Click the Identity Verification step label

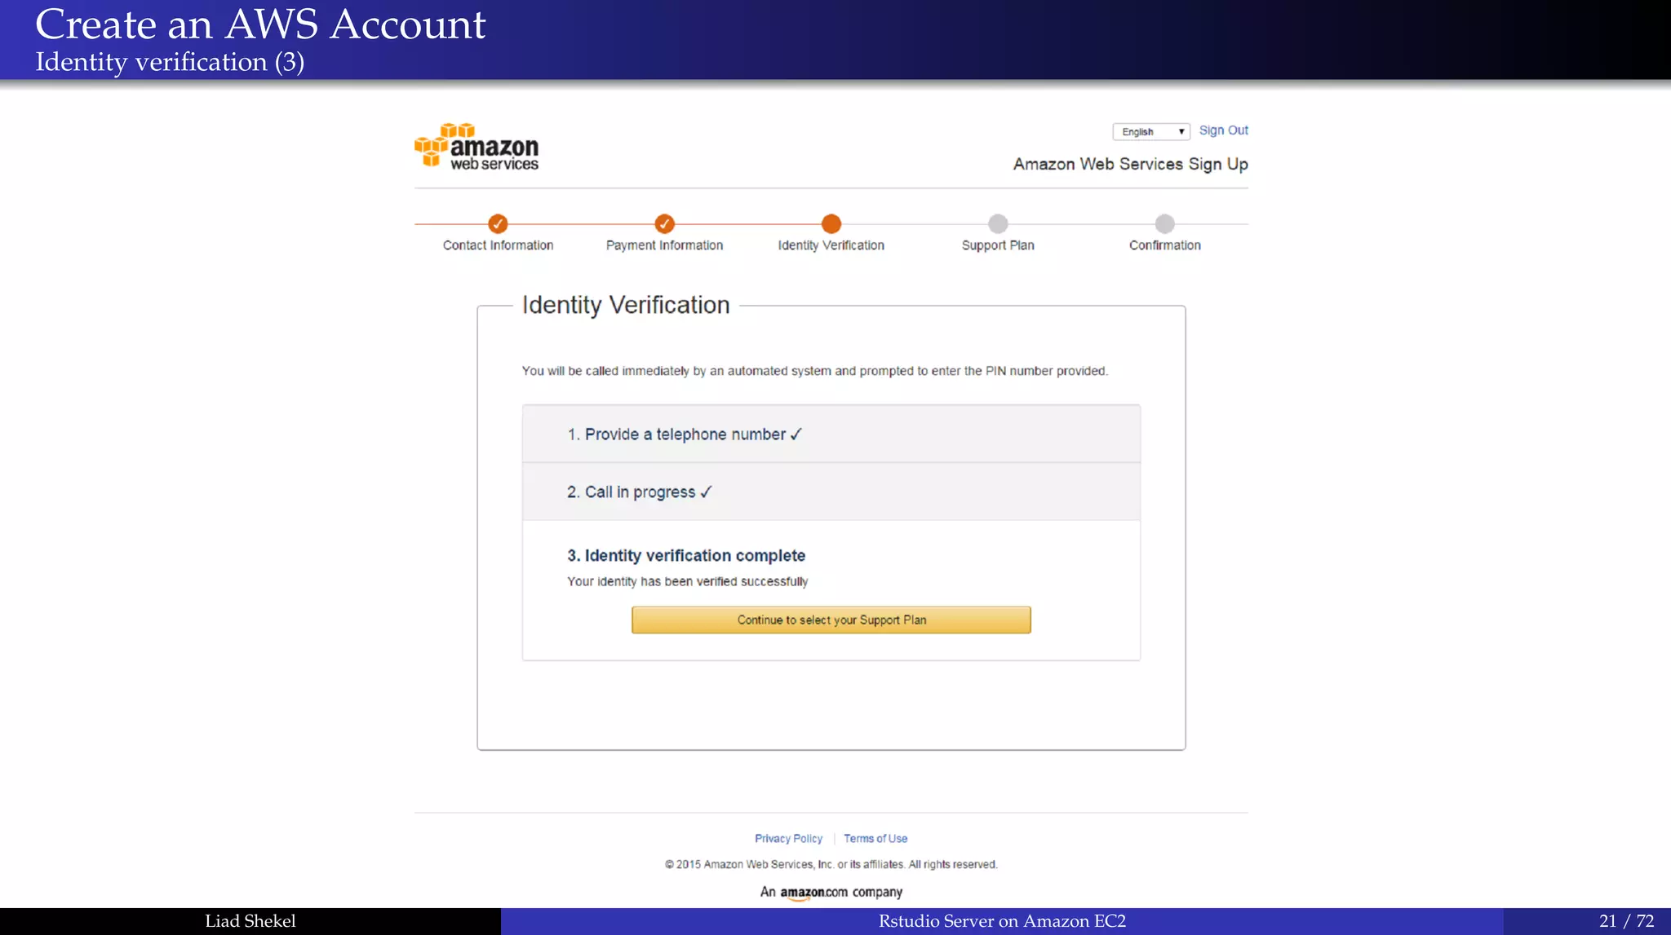[x=831, y=245]
